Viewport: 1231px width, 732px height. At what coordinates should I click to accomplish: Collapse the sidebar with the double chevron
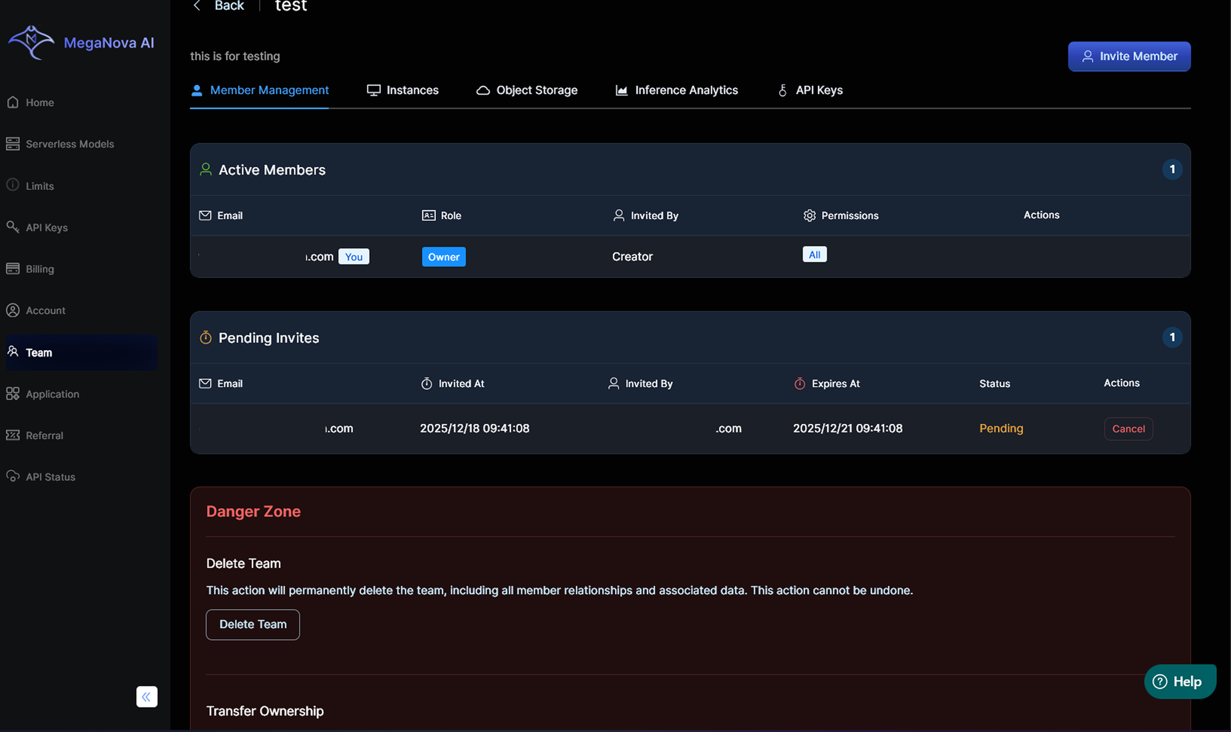146,696
